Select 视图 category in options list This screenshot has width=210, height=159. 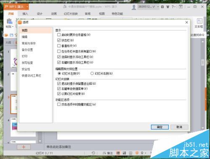[x=36, y=30]
